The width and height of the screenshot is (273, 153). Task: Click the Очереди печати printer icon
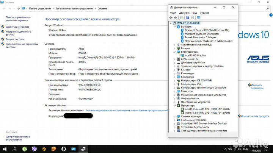point(178,98)
